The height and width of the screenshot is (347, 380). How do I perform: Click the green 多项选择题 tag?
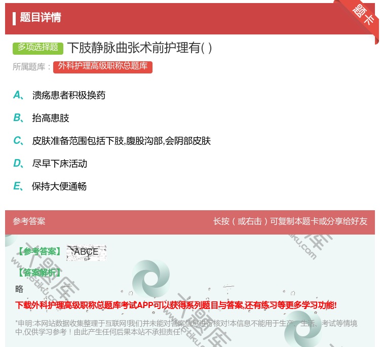(x=38, y=48)
